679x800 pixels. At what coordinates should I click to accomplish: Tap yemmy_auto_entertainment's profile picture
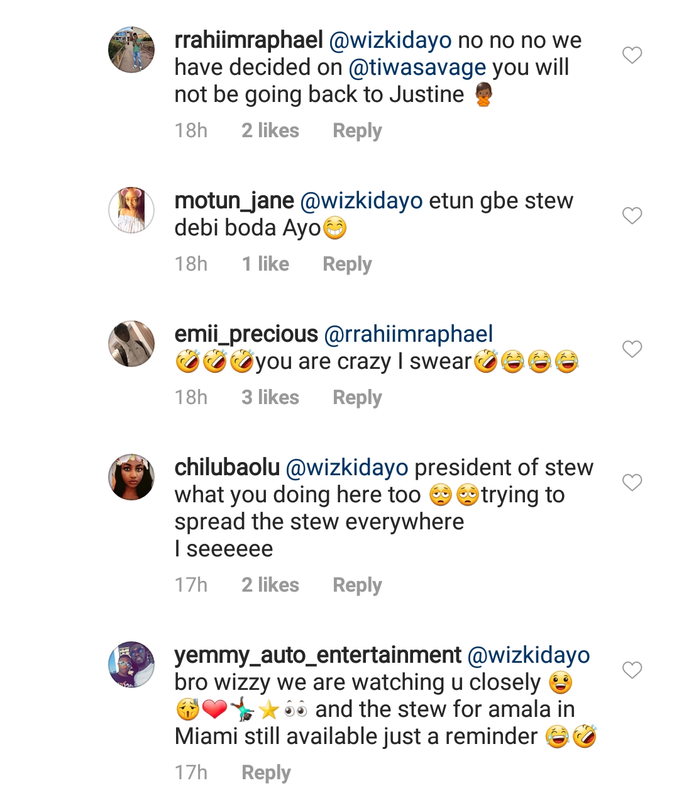tap(131, 665)
